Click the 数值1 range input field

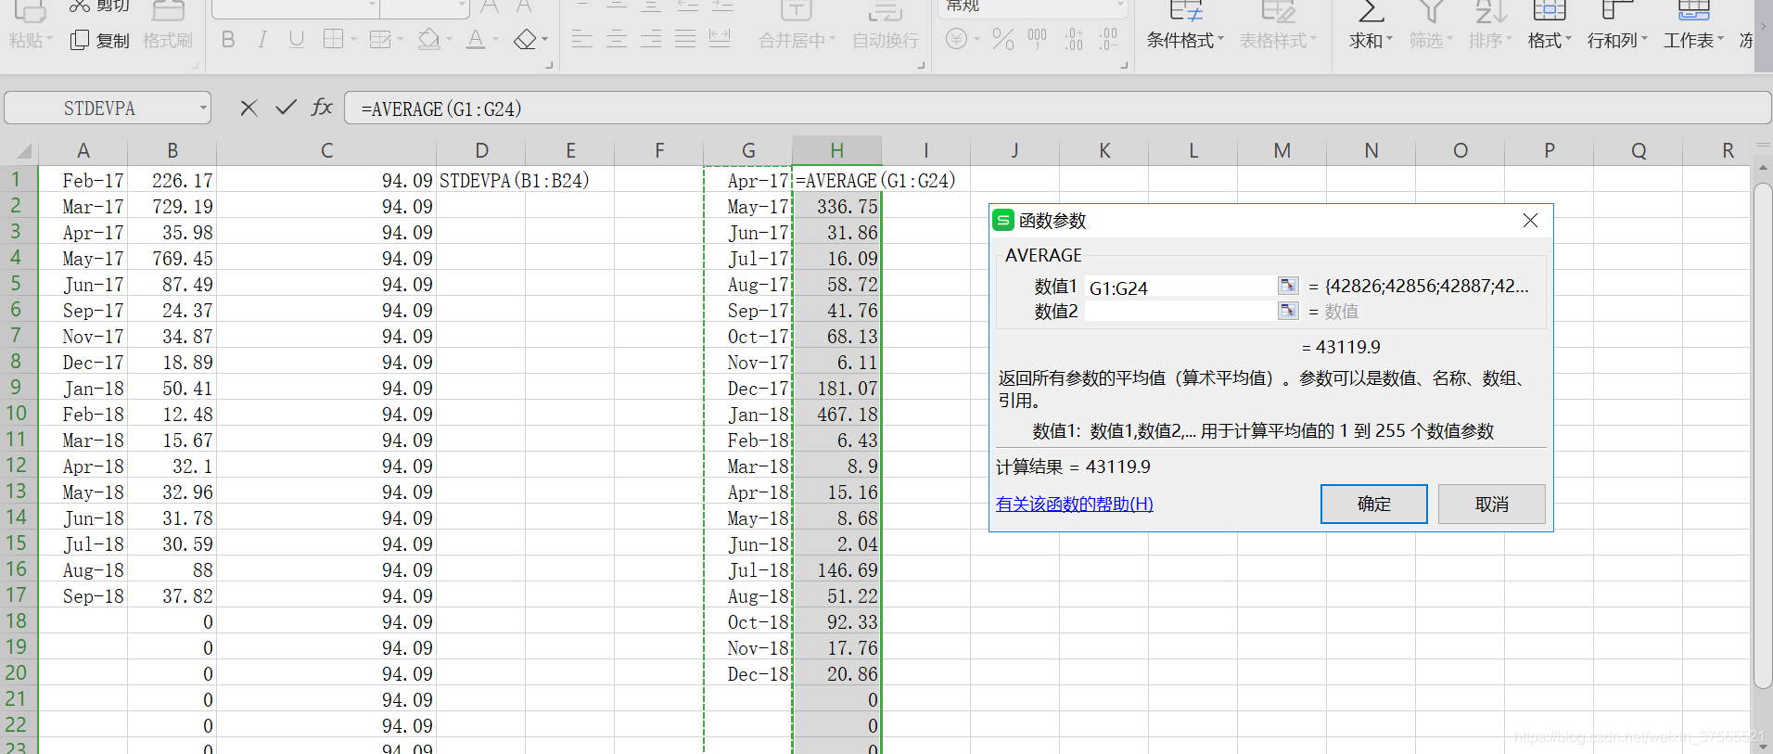click(1180, 288)
